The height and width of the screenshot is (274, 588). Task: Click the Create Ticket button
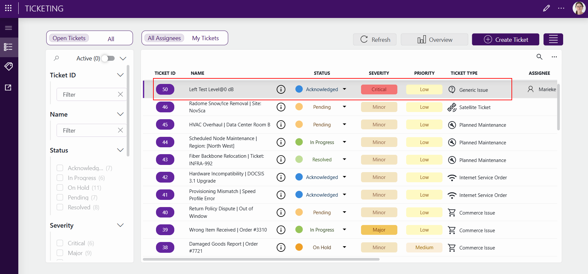[x=506, y=40]
